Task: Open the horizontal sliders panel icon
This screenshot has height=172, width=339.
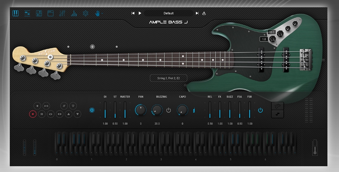Action: pyautogui.click(x=27, y=13)
